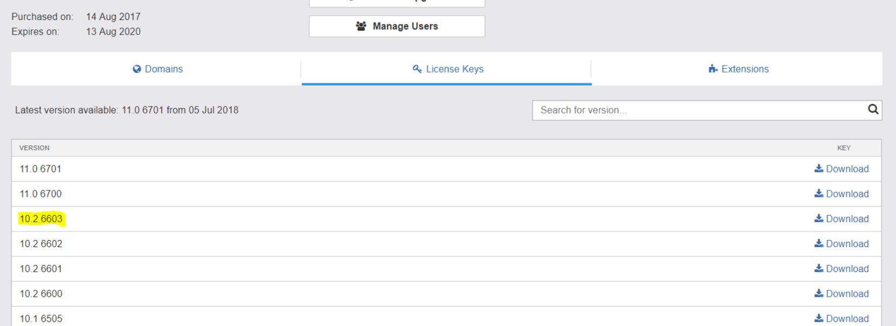Open the Extensions tab
The width and height of the screenshot is (896, 326).
(737, 69)
